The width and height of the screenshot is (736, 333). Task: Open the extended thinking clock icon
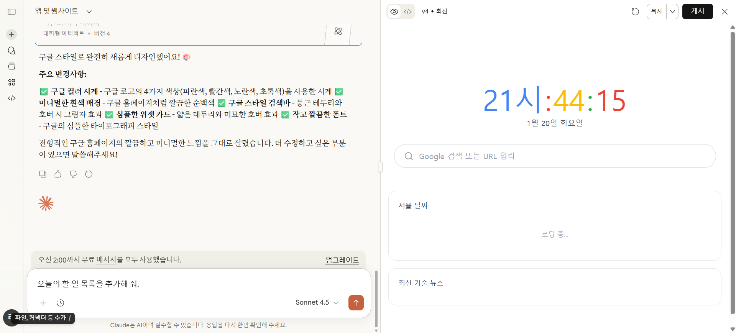click(x=60, y=303)
